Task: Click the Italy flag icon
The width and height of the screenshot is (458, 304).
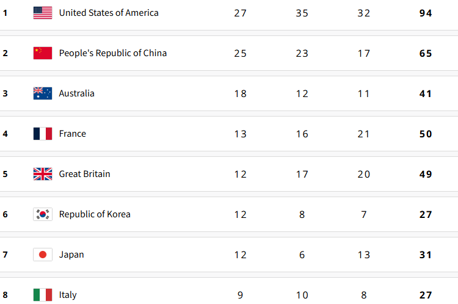Action: (43, 295)
